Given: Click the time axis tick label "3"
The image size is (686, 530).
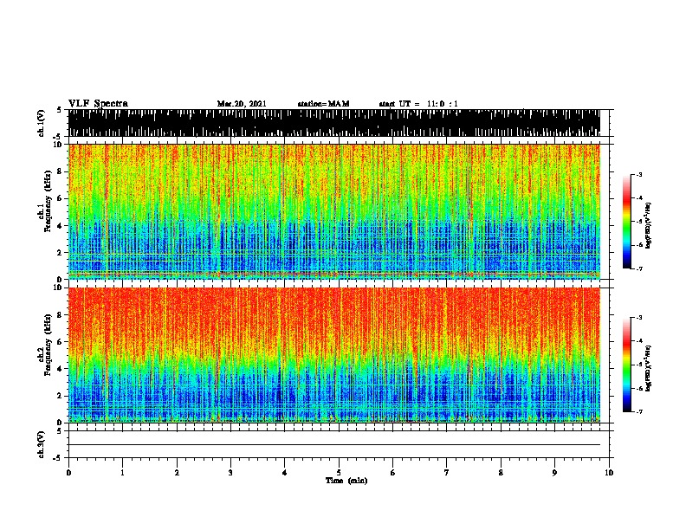Looking at the screenshot, I should click(x=230, y=473).
